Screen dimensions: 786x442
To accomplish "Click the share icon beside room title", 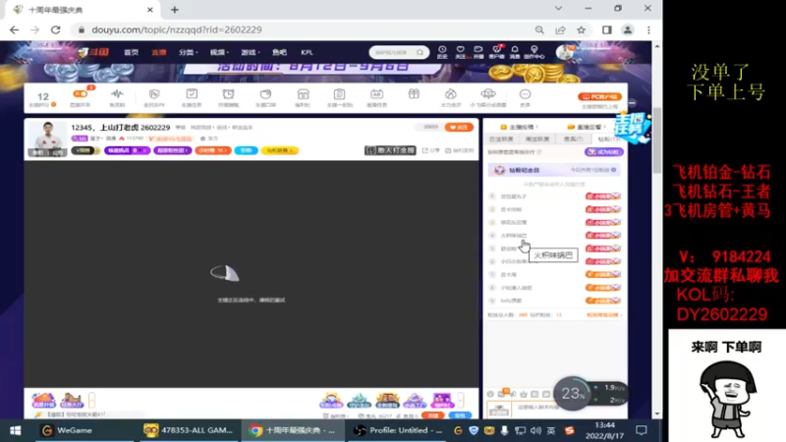I will (x=430, y=150).
